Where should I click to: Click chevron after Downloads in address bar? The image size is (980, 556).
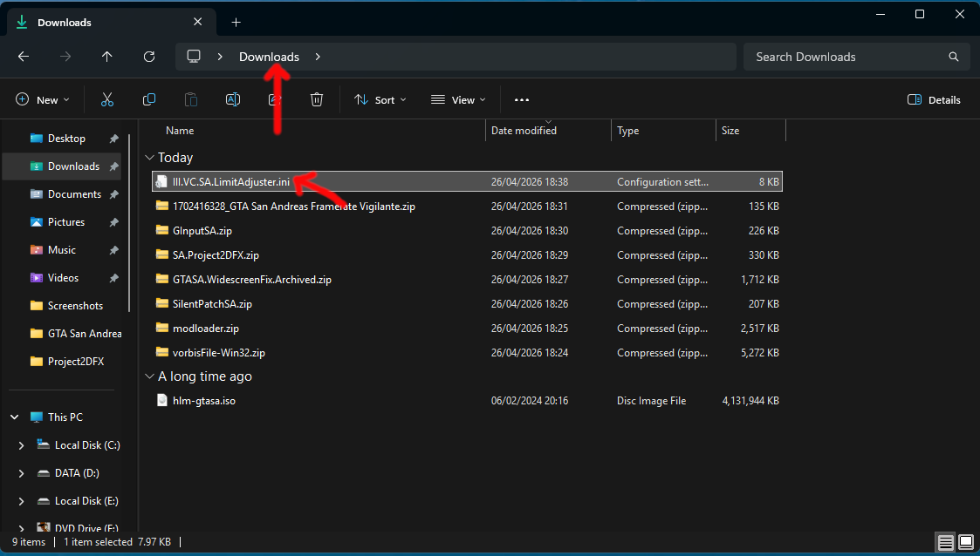tap(318, 57)
